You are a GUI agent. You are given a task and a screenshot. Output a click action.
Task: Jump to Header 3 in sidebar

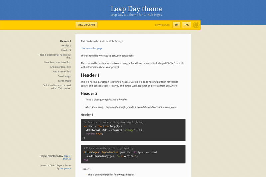coord(66,50)
